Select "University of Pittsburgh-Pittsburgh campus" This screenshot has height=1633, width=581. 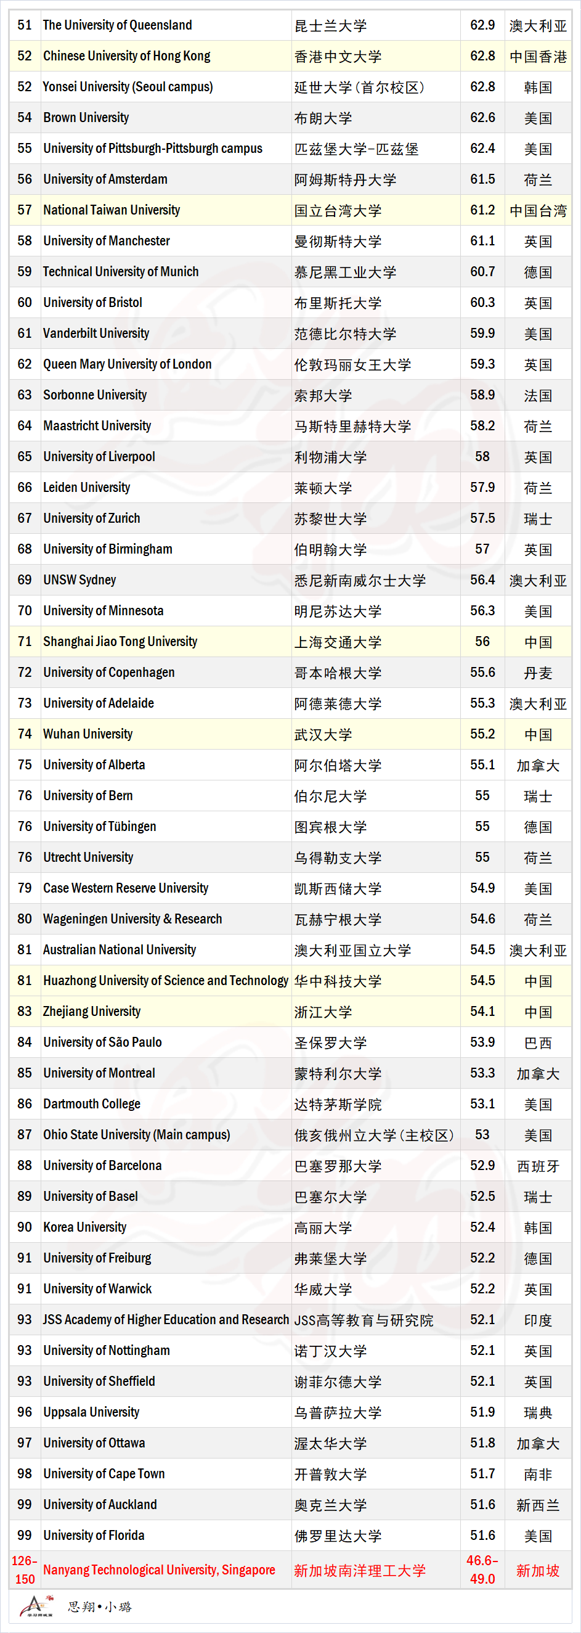[x=153, y=149]
